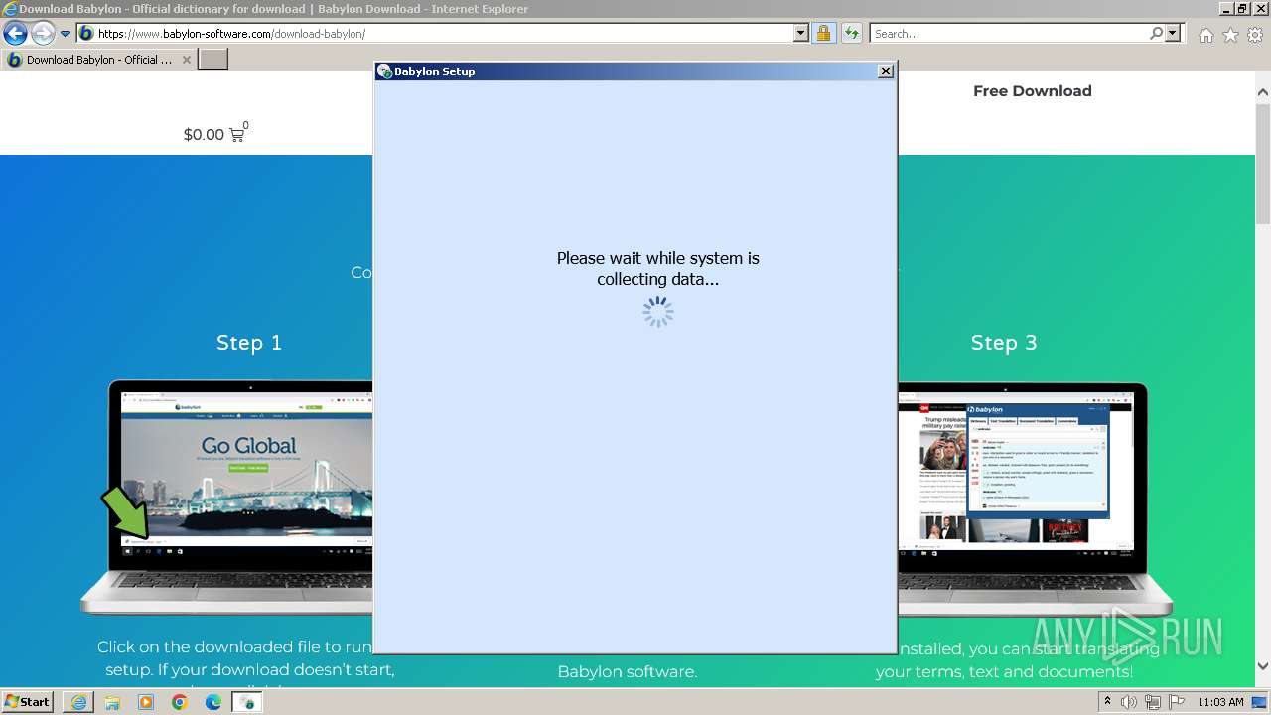The width and height of the screenshot is (1271, 715).
Task: Open File Explorer folder in taskbar
Action: [x=112, y=702]
